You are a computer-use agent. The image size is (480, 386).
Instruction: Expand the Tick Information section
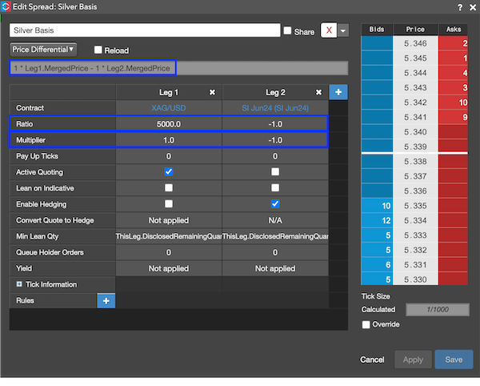[19, 284]
